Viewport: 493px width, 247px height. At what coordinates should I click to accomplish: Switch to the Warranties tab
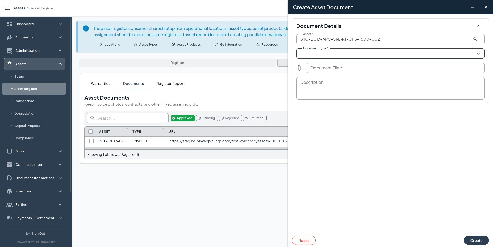click(x=100, y=84)
